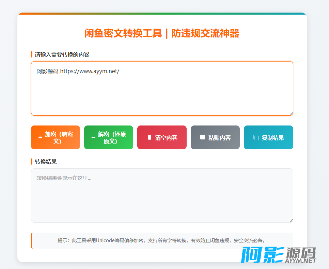Click the clipboard icon on 粘贴内容

[x=202, y=137]
